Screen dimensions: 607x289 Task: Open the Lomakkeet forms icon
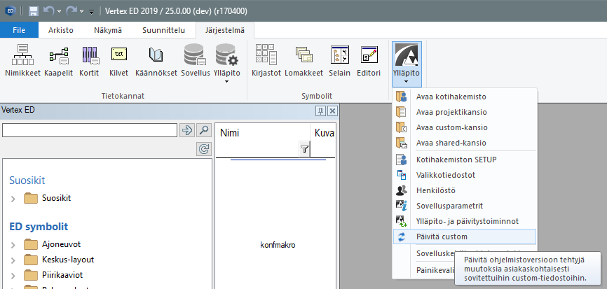click(303, 60)
